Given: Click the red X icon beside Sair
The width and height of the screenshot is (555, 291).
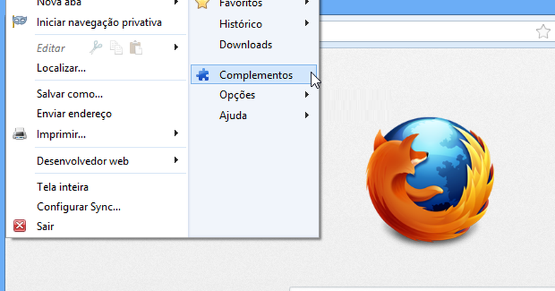Looking at the screenshot, I should 20,226.
